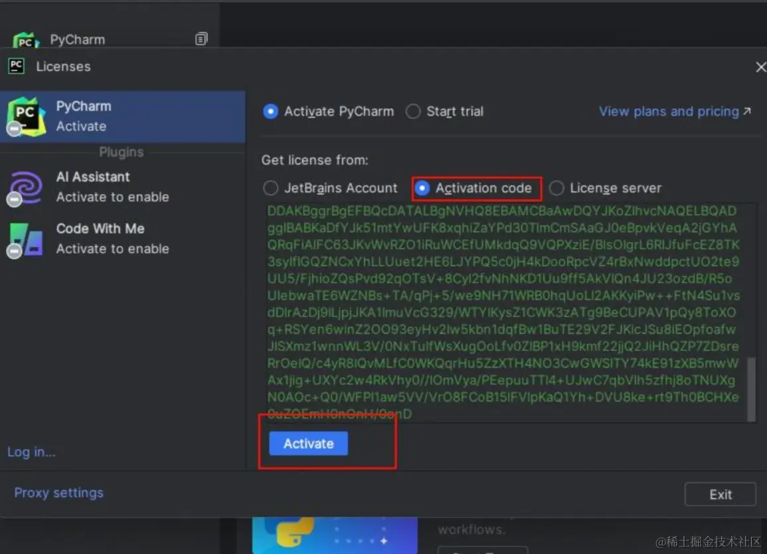
Task: Select the PyCharm product entry in sidebar
Action: 123,116
